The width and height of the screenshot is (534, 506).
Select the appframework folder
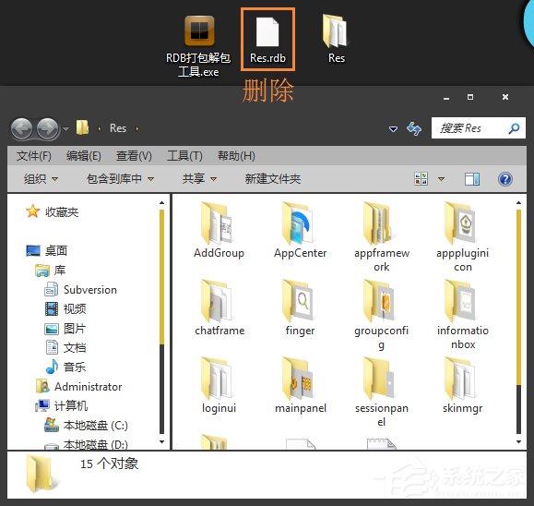(381, 237)
